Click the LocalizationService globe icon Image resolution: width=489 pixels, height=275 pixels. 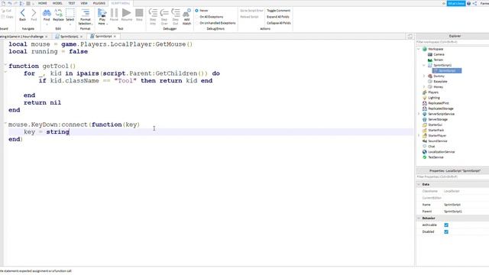pos(425,152)
